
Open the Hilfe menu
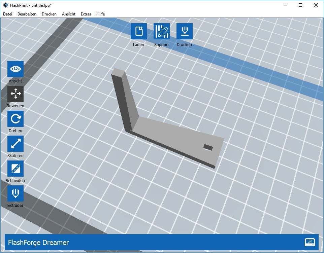click(x=100, y=14)
